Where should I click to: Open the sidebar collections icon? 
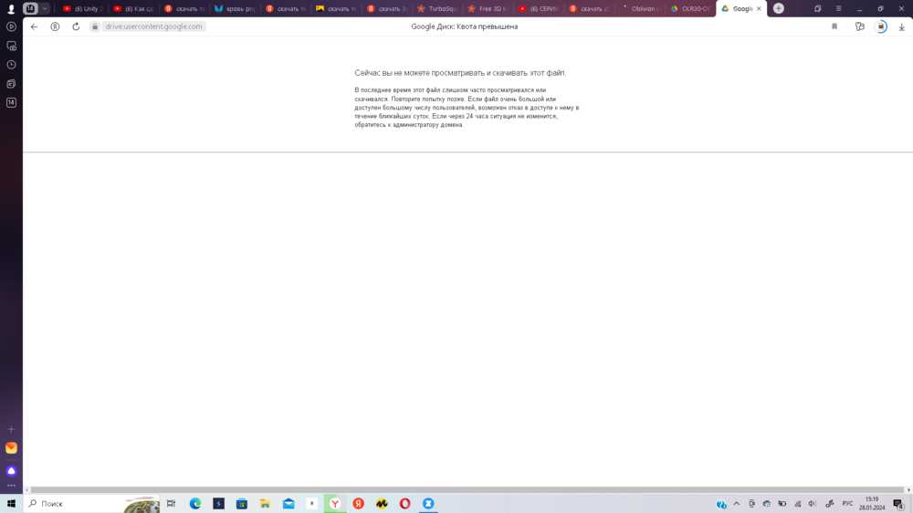coord(11,84)
